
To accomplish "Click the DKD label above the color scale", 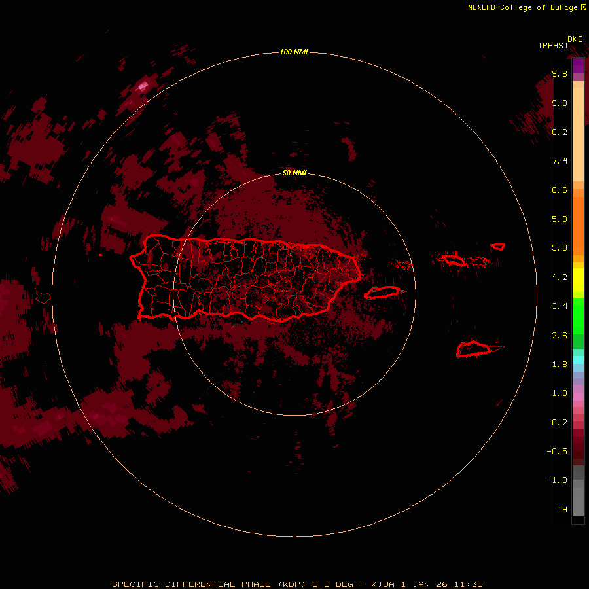I will (575, 39).
